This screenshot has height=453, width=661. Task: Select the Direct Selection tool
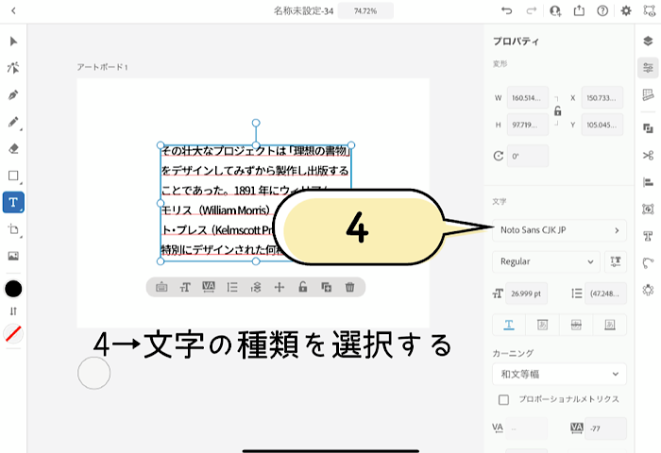pyautogui.click(x=13, y=67)
